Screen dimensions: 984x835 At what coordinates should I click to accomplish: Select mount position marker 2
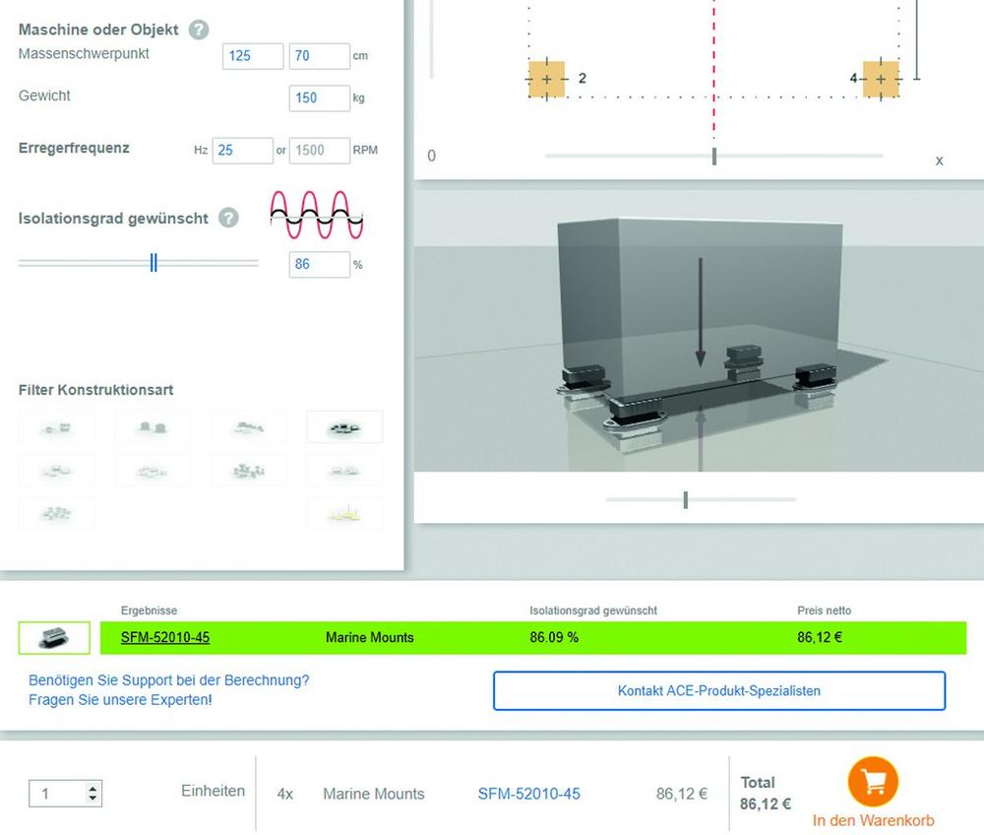click(546, 79)
